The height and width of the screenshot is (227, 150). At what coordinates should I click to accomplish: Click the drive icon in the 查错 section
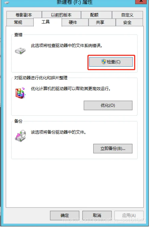(20, 51)
